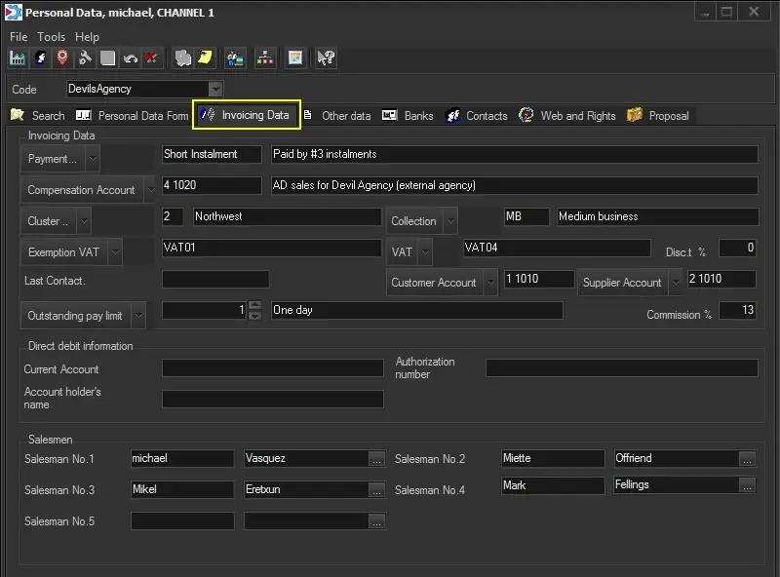
Task: Switch to the Banks tab
Action: coord(408,115)
